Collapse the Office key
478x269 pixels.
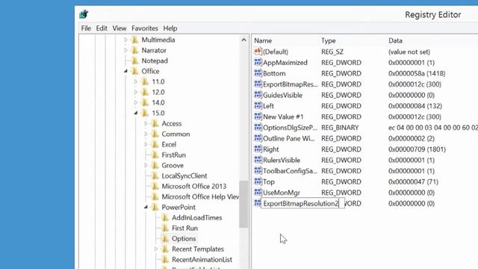click(125, 71)
